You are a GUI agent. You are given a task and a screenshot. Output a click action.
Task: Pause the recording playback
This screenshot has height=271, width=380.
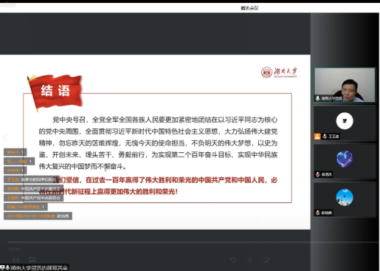(x=249, y=260)
